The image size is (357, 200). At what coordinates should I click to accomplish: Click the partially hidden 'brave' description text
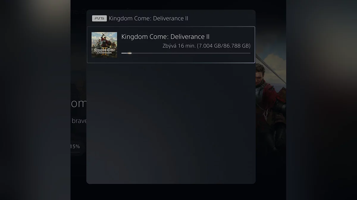79,121
